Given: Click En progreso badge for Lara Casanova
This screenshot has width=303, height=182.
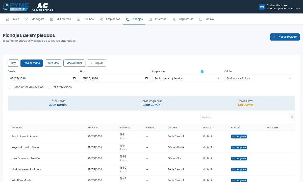Looking at the screenshot, I should [239, 158].
